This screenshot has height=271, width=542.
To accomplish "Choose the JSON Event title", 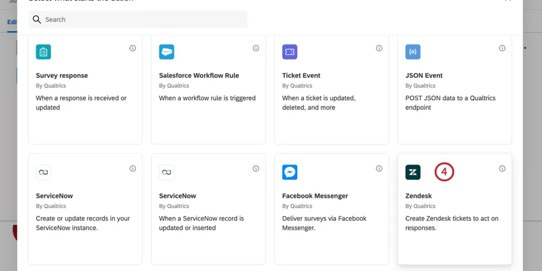I will tap(424, 75).
